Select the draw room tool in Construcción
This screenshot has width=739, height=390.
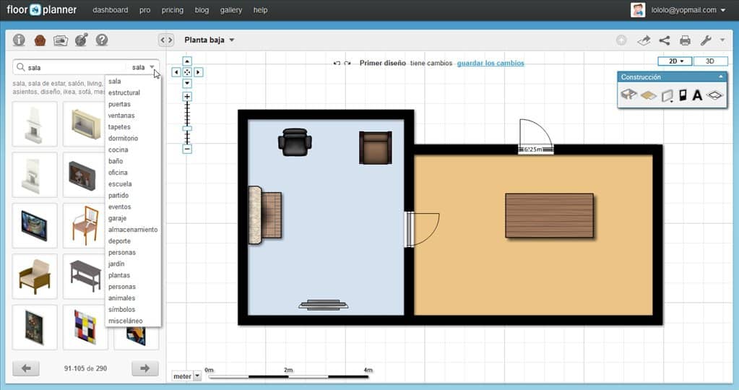pyautogui.click(x=628, y=95)
